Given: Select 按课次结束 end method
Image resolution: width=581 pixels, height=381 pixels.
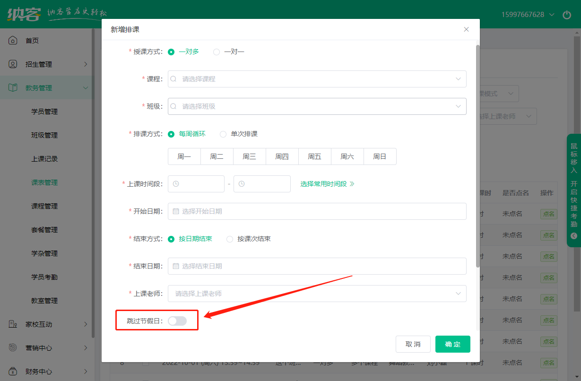Looking at the screenshot, I should [x=230, y=239].
